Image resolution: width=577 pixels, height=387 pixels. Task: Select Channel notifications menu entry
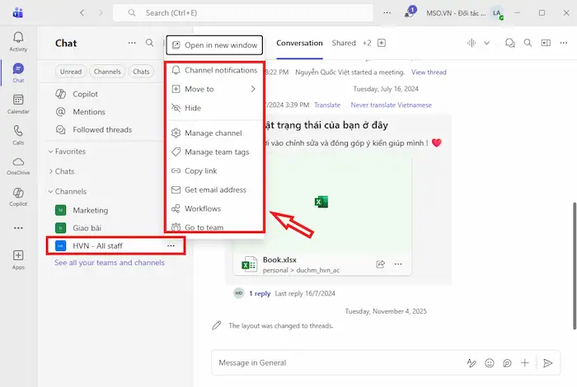220,70
